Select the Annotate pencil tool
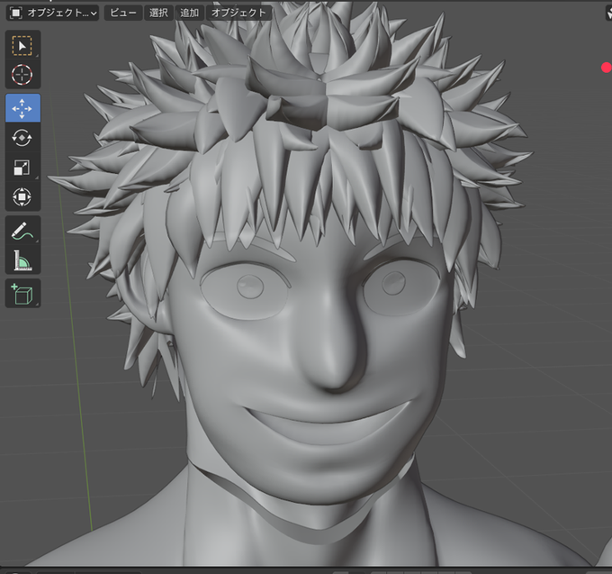 click(22, 231)
